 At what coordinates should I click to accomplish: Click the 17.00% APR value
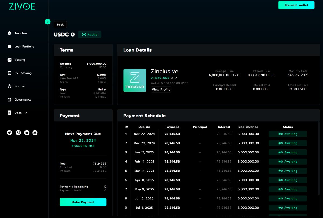pyautogui.click(x=101, y=75)
